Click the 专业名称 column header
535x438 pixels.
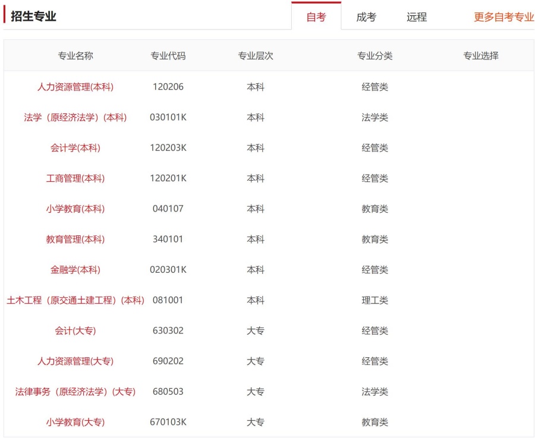point(75,56)
